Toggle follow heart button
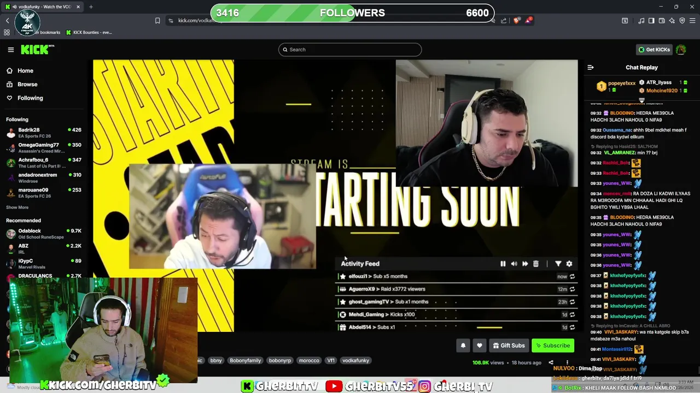 (x=480, y=346)
